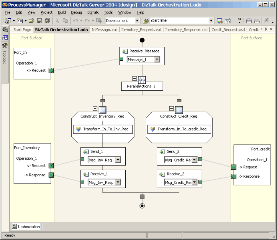This screenshot has height=240, width=277.
Task: Click the Find in Files binoculars icon
Action: (x=146, y=21)
